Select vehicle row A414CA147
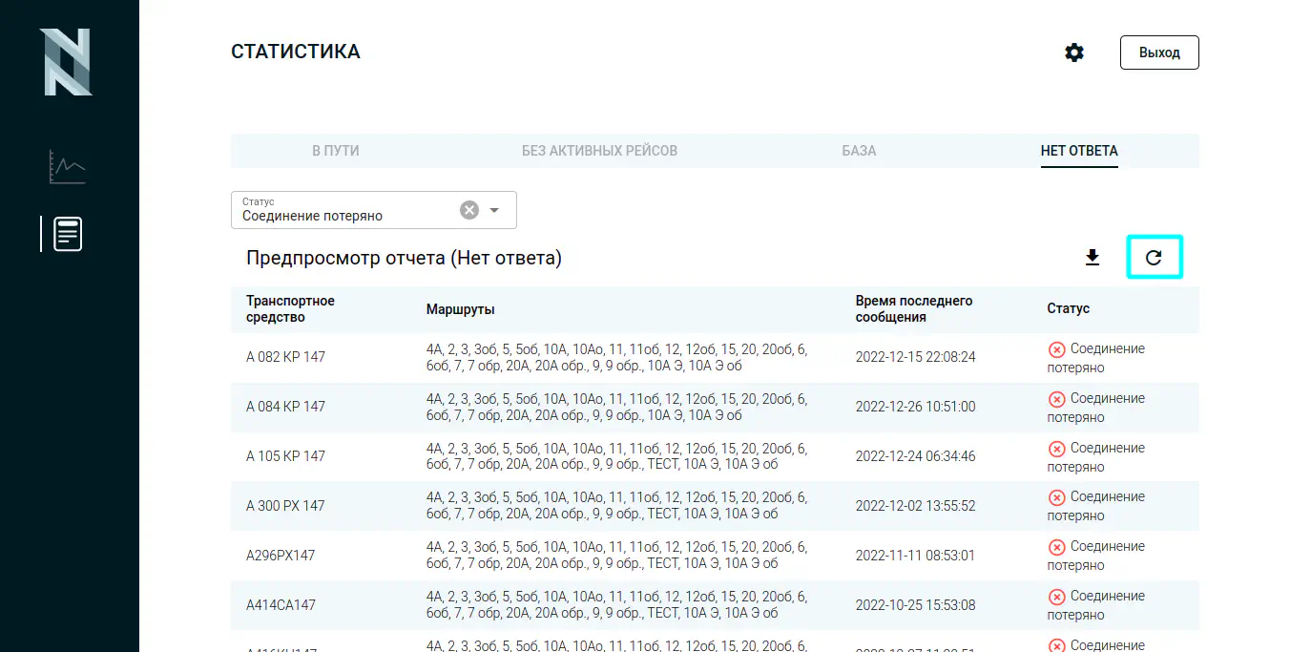 281,605
